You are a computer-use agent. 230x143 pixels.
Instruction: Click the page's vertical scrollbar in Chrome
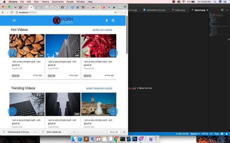click(127, 35)
